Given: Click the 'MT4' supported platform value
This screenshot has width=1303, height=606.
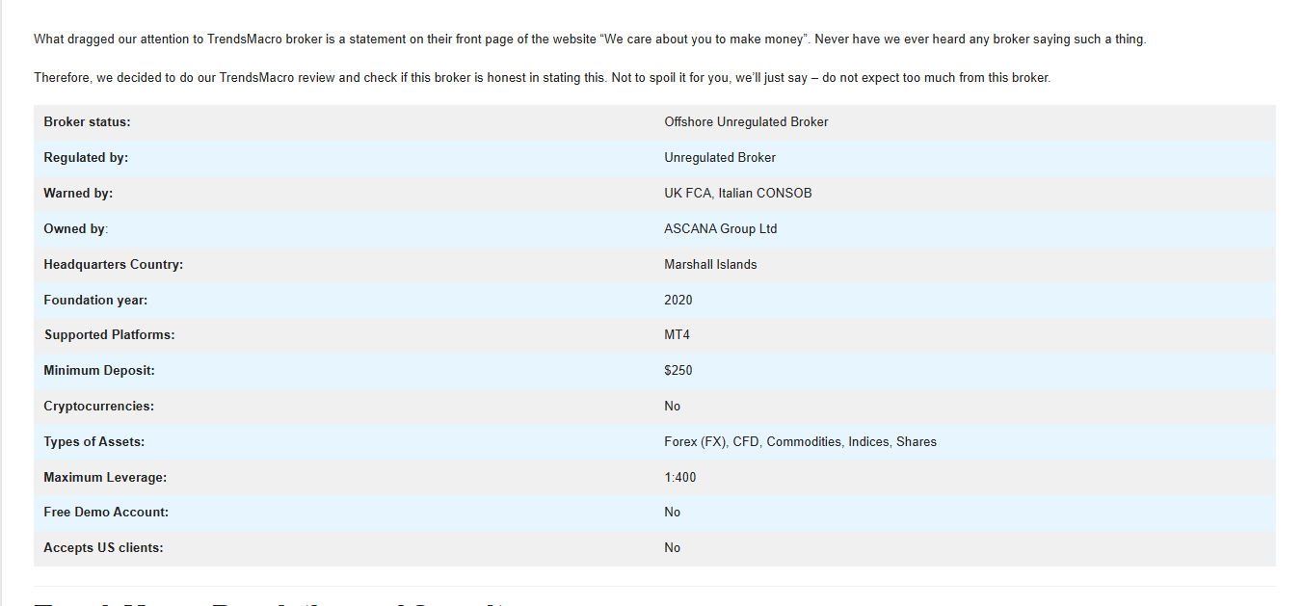Looking at the screenshot, I should [677, 335].
